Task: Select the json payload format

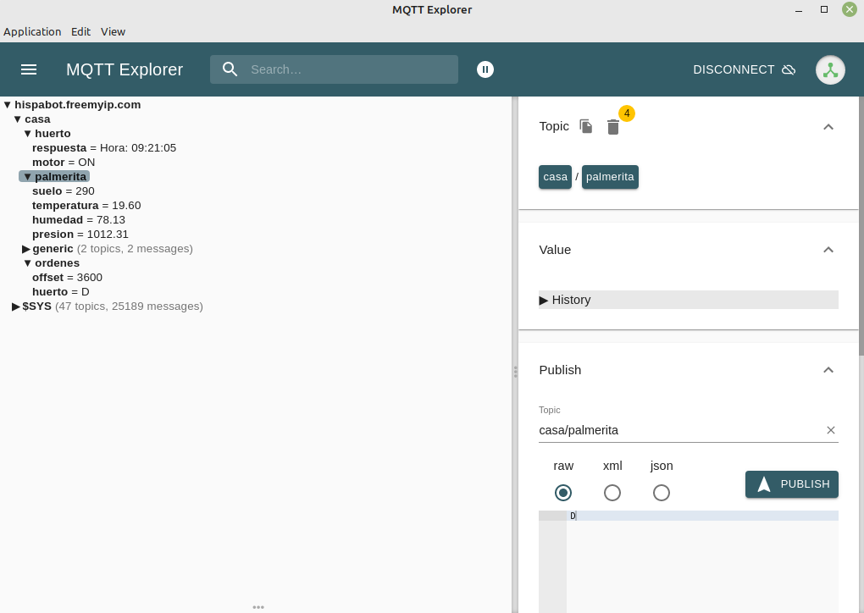Action: point(662,493)
